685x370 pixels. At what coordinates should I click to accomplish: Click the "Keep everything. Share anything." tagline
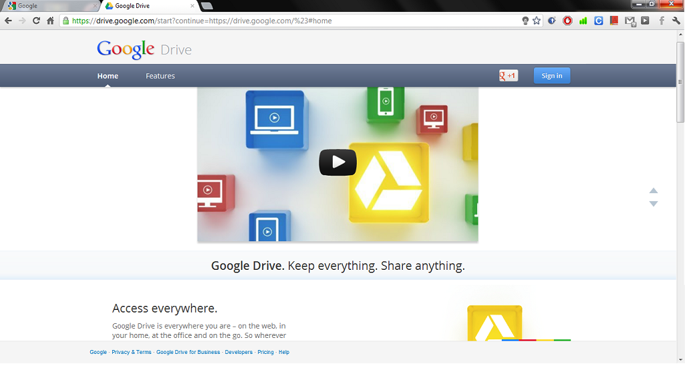tap(376, 266)
